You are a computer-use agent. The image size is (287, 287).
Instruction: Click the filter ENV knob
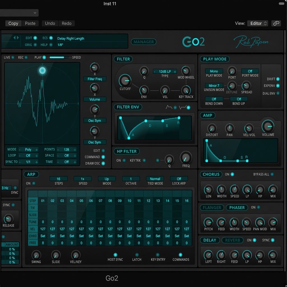(x=144, y=90)
